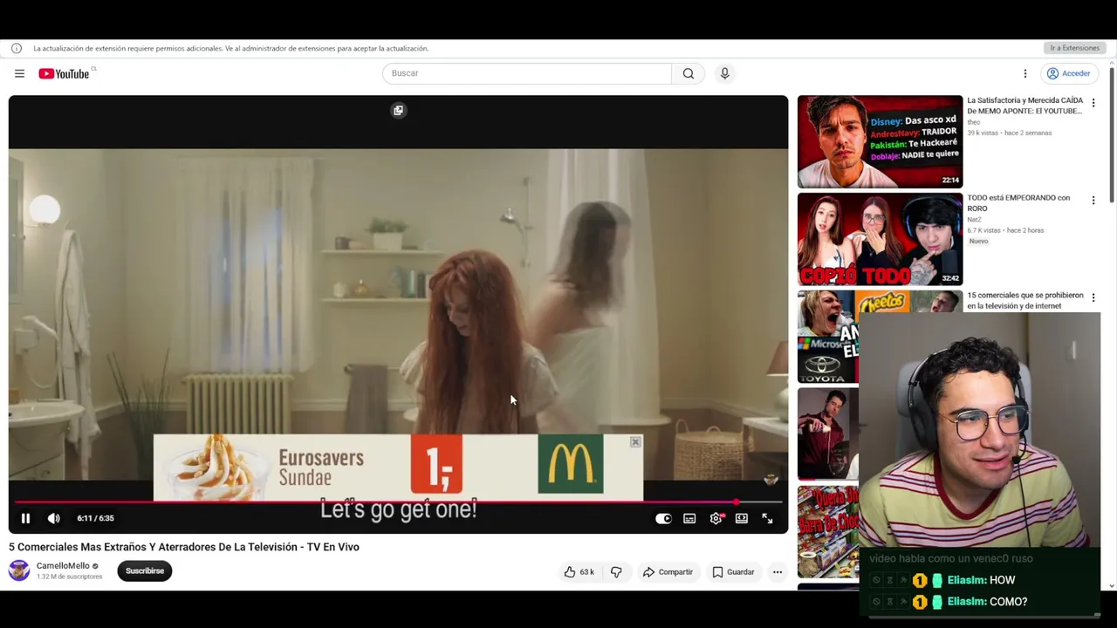Image resolution: width=1117 pixels, height=628 pixels.
Task: Dislike the video
Action: point(616,572)
